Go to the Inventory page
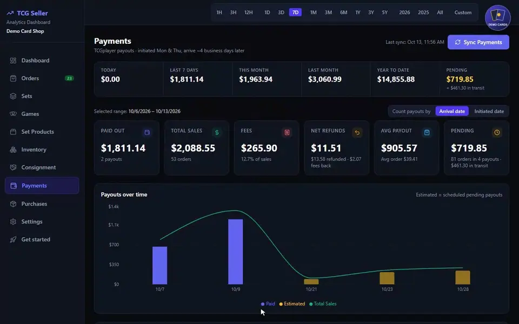 [x=42, y=150]
